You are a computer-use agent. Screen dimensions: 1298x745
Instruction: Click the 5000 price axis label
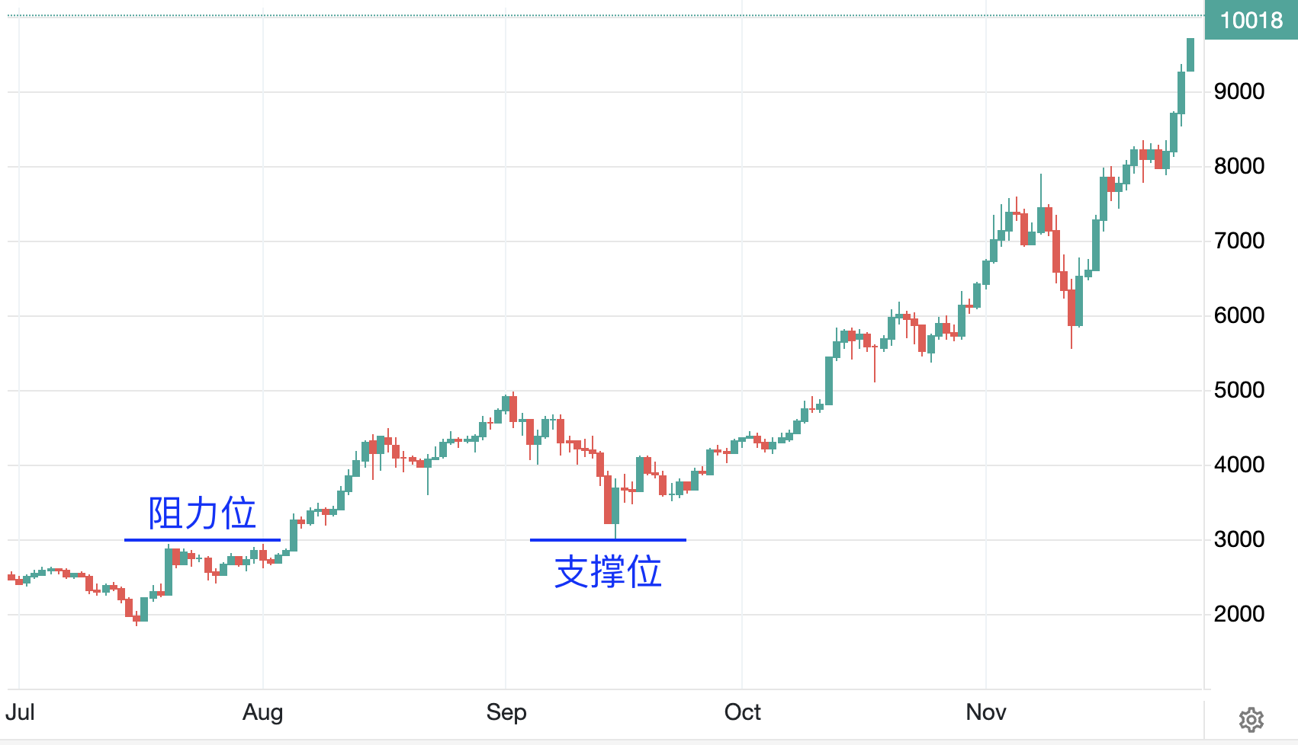1239,390
